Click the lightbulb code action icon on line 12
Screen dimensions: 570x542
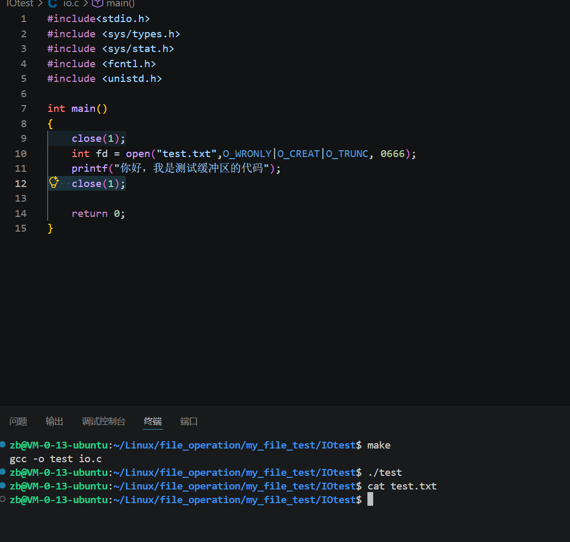[x=54, y=182]
